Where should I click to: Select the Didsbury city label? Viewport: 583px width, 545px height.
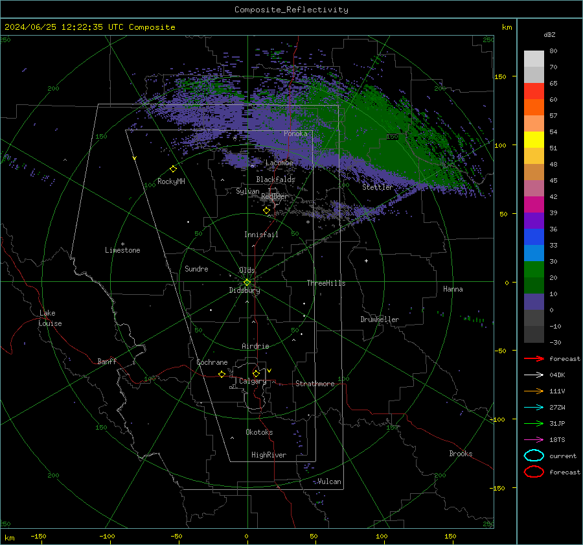coord(244,290)
